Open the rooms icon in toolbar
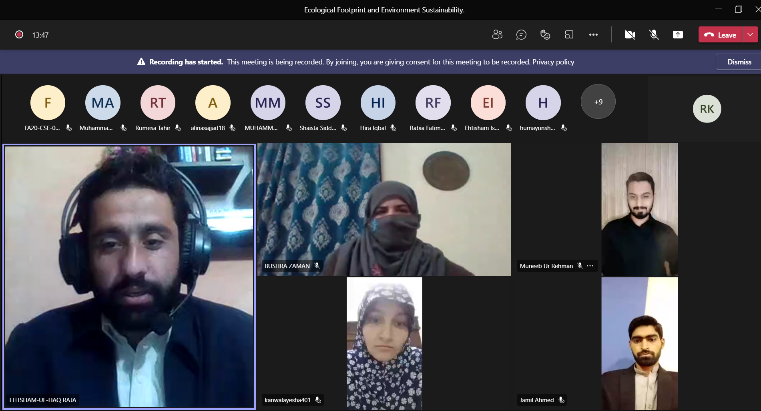The width and height of the screenshot is (761, 411). point(569,35)
